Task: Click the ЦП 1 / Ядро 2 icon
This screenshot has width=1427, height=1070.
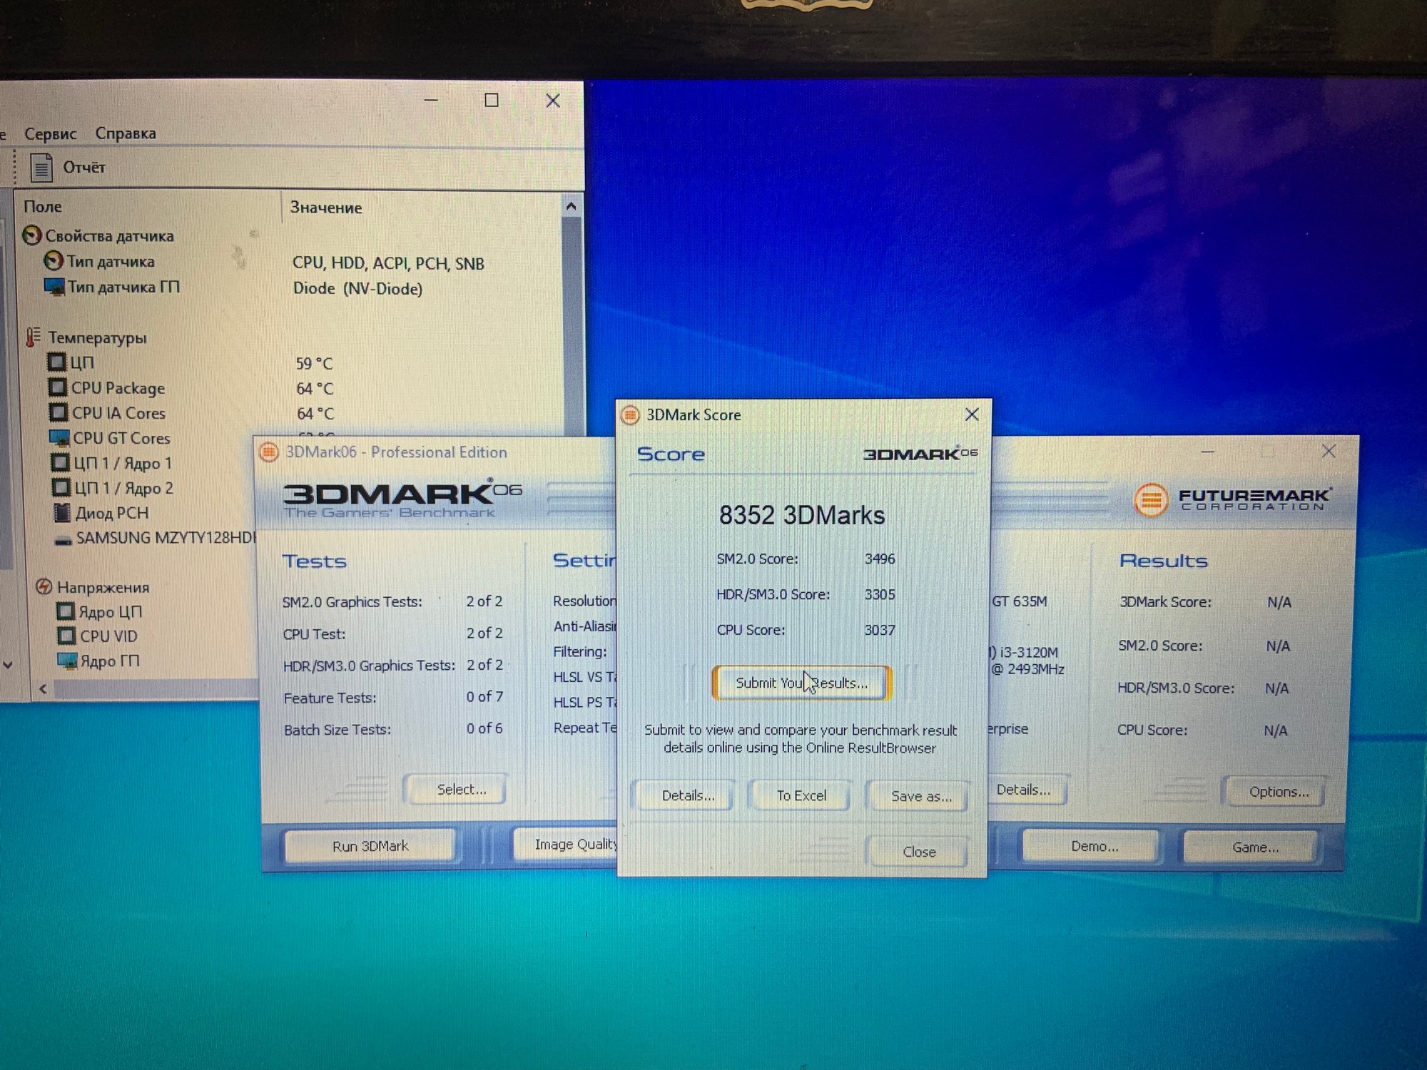Action: tap(61, 487)
